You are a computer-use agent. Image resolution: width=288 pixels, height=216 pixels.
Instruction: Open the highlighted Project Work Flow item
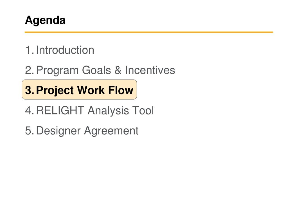79,90
